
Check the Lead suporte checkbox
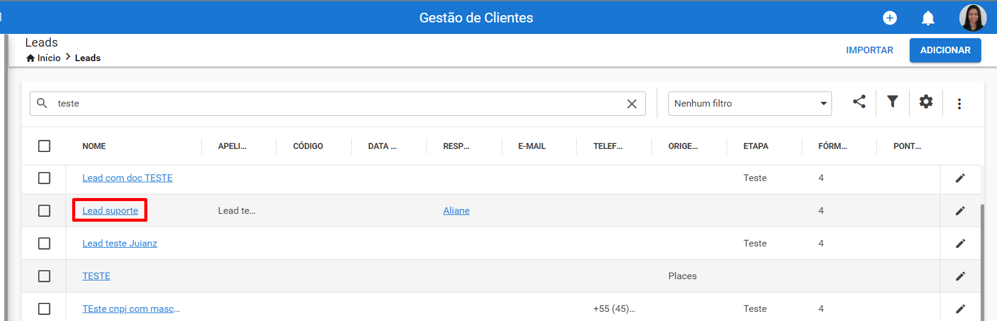(x=44, y=211)
